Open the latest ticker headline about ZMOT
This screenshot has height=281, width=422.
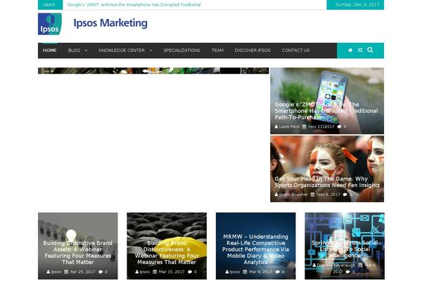click(x=134, y=5)
